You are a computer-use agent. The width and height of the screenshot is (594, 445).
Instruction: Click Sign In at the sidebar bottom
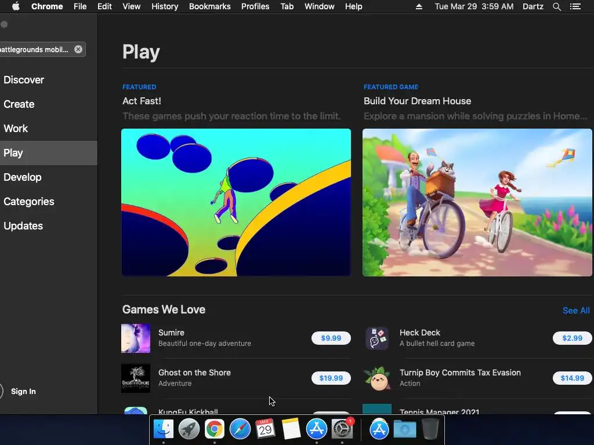(x=23, y=391)
